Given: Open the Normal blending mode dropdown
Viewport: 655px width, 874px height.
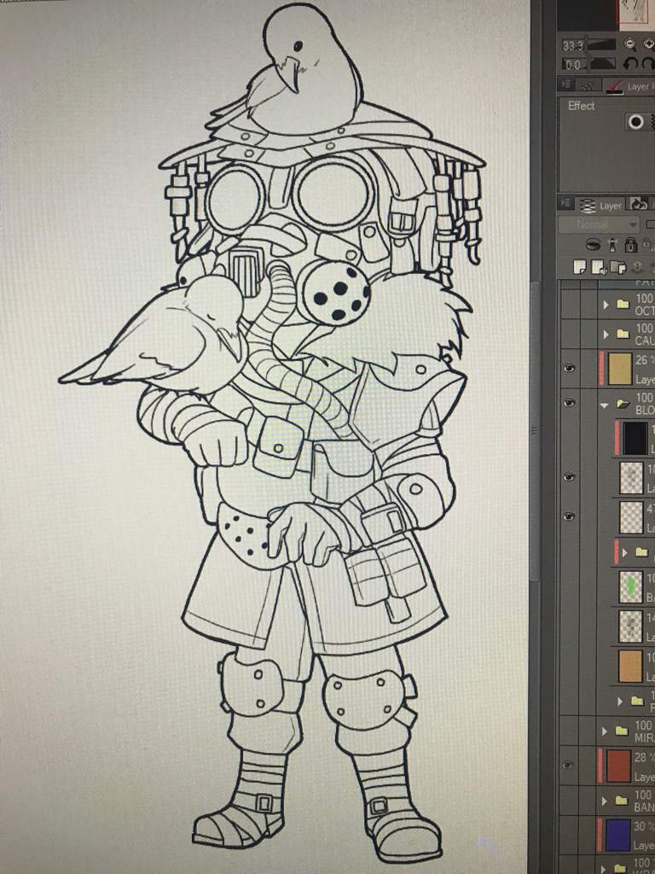Looking at the screenshot, I should tap(599, 224).
